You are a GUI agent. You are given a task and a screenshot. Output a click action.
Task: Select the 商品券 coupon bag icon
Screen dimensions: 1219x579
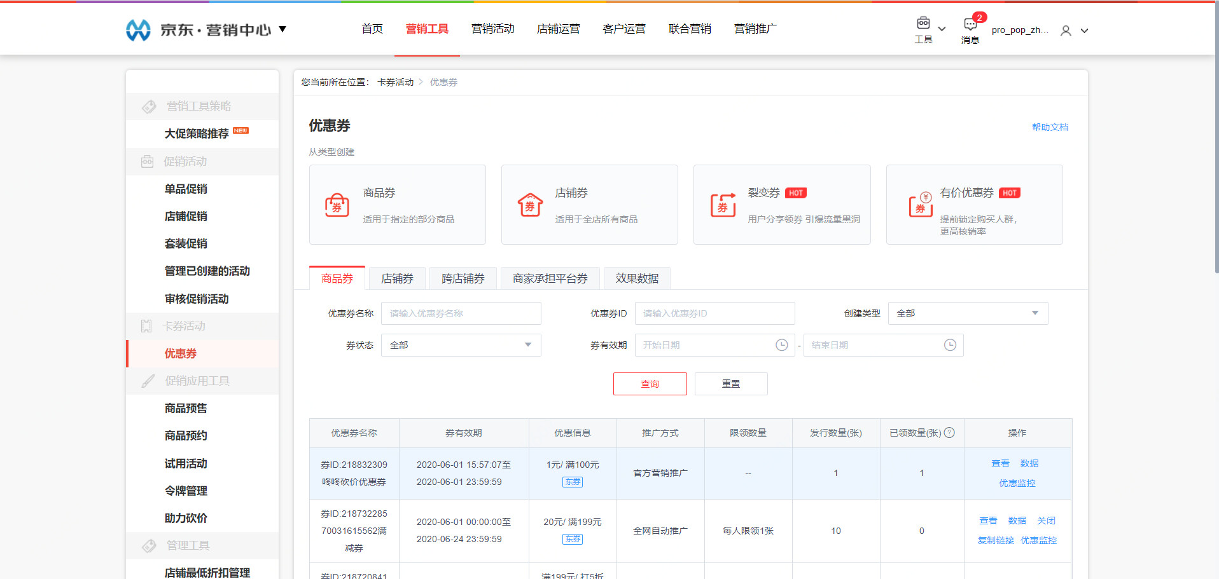tap(337, 205)
